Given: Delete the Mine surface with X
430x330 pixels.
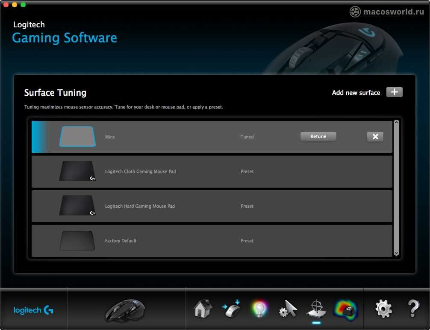Looking at the screenshot, I should (375, 136).
